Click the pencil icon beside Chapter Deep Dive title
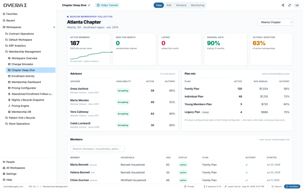The image size is (303, 189). pyautogui.click(x=89, y=5)
